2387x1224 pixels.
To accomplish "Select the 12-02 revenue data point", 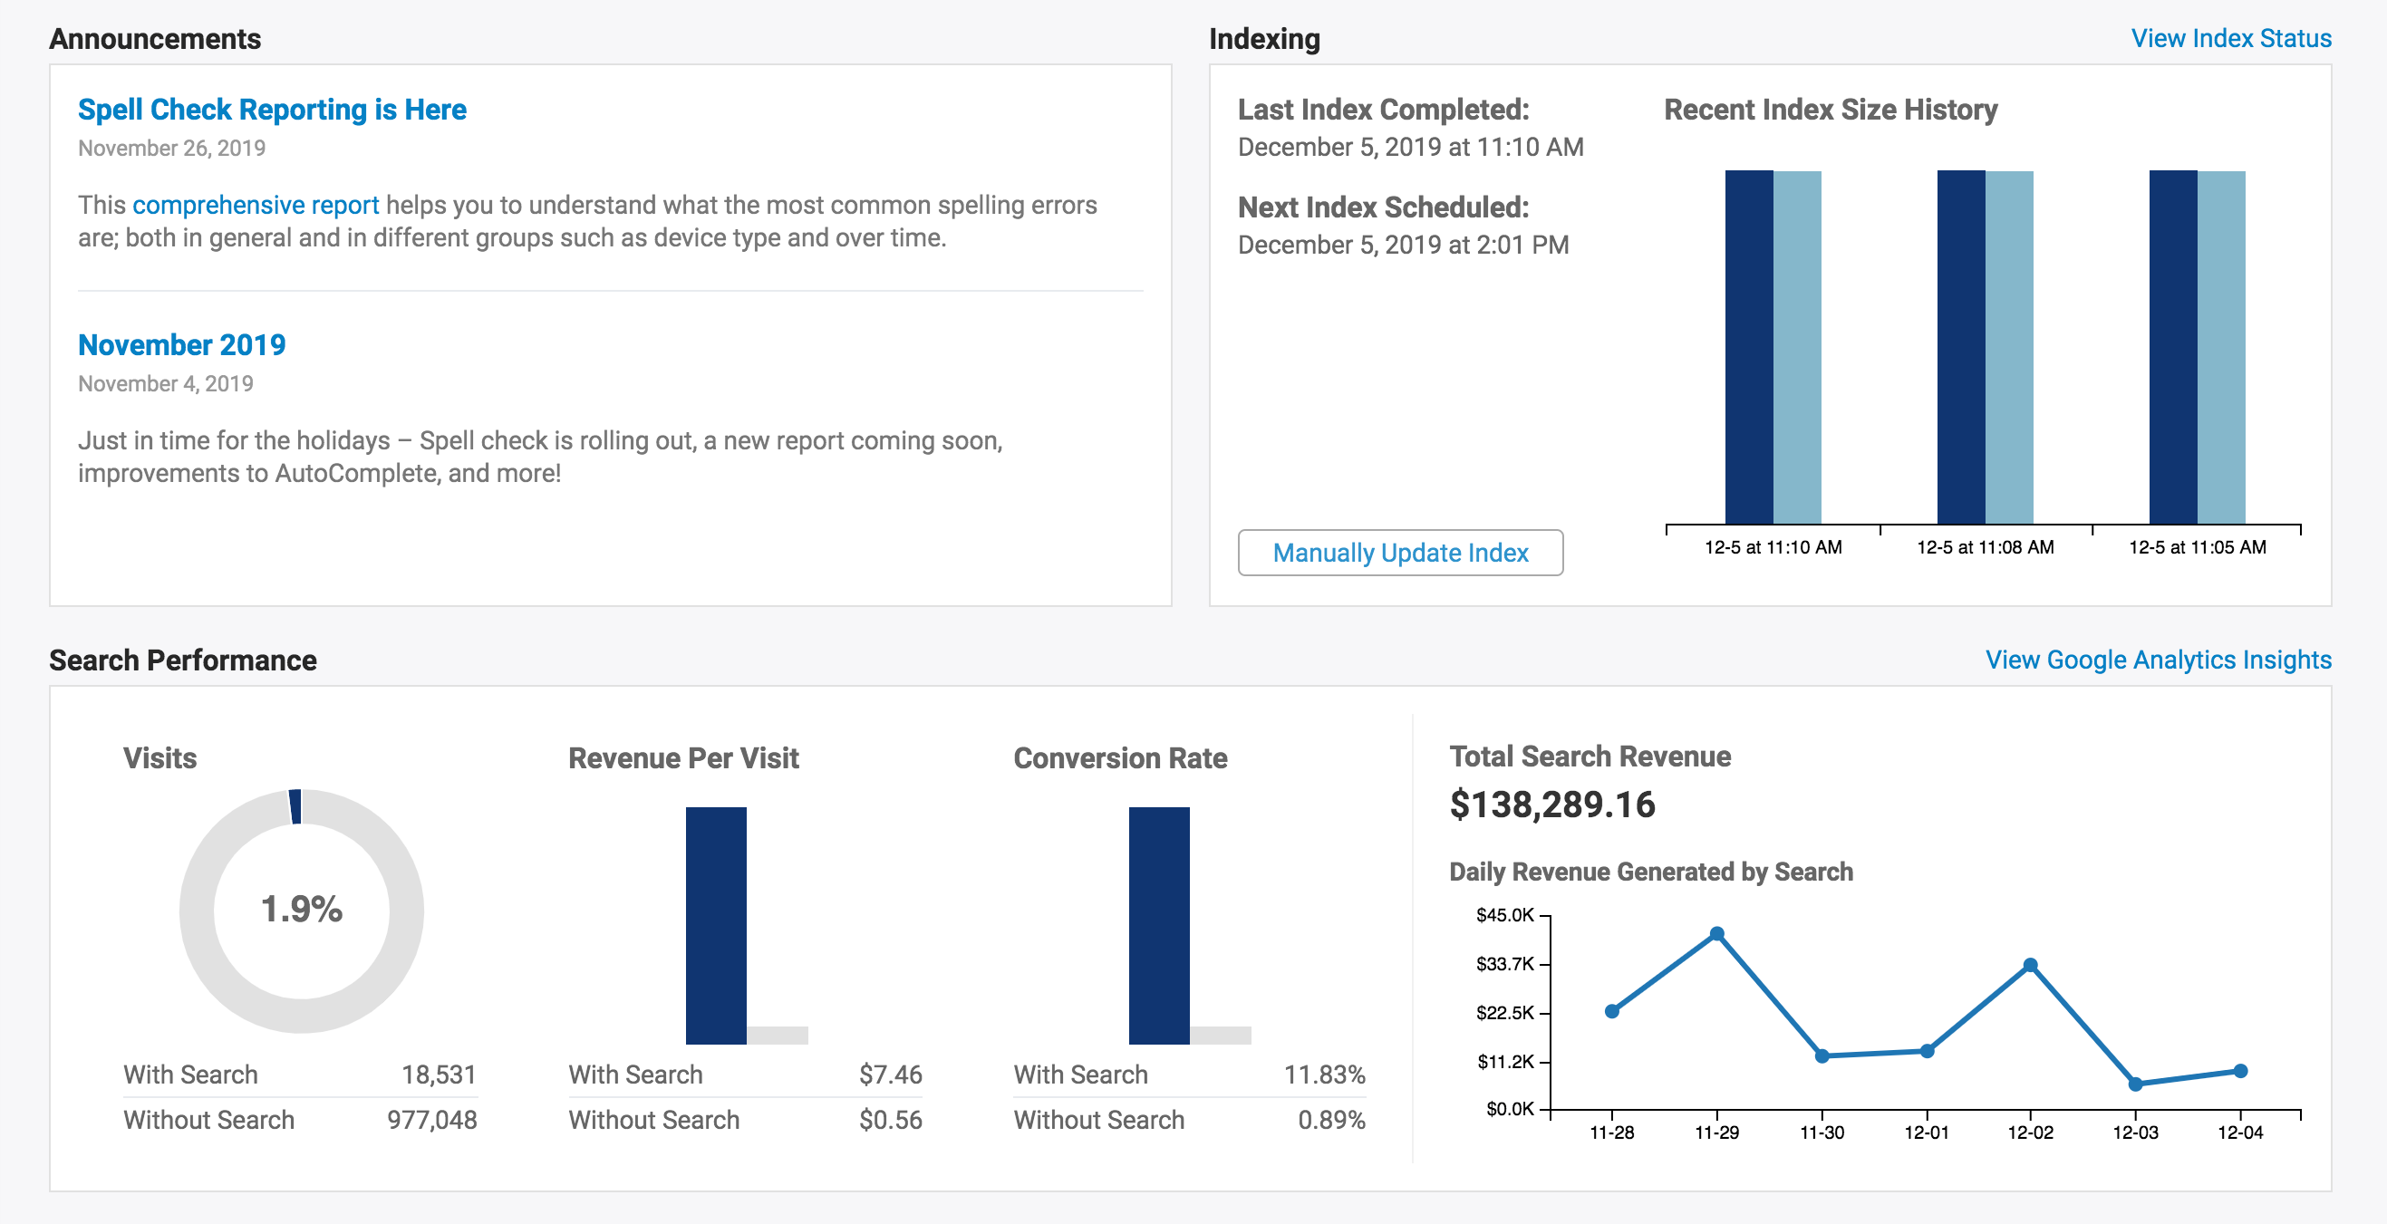I will (2030, 966).
